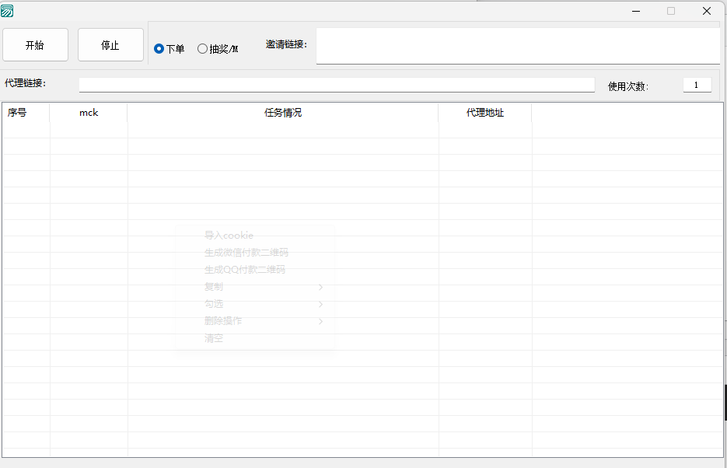The width and height of the screenshot is (727, 468).
Task: Click the 停止 button
Action: [110, 45]
